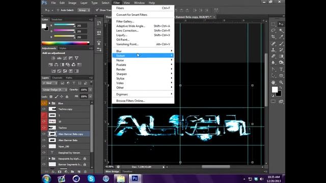
Task: Expand the Blue layer group
Action: point(49,103)
